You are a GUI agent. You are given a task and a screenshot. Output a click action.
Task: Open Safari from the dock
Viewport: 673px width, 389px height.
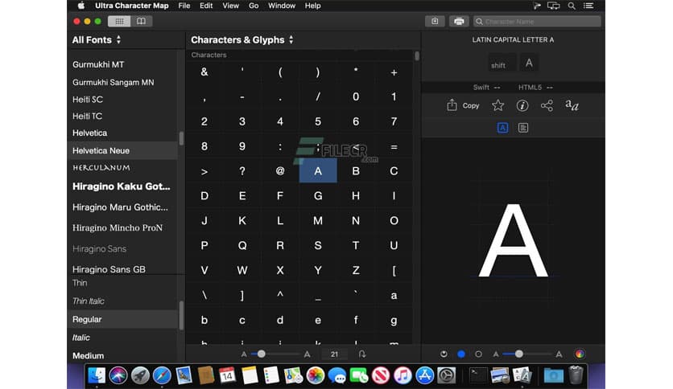click(162, 375)
